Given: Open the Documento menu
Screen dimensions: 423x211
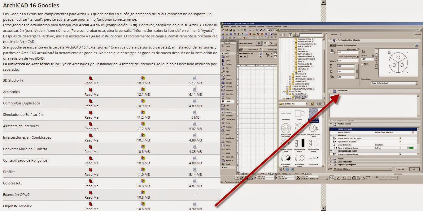Looking at the screenshot, I should coord(252,27).
